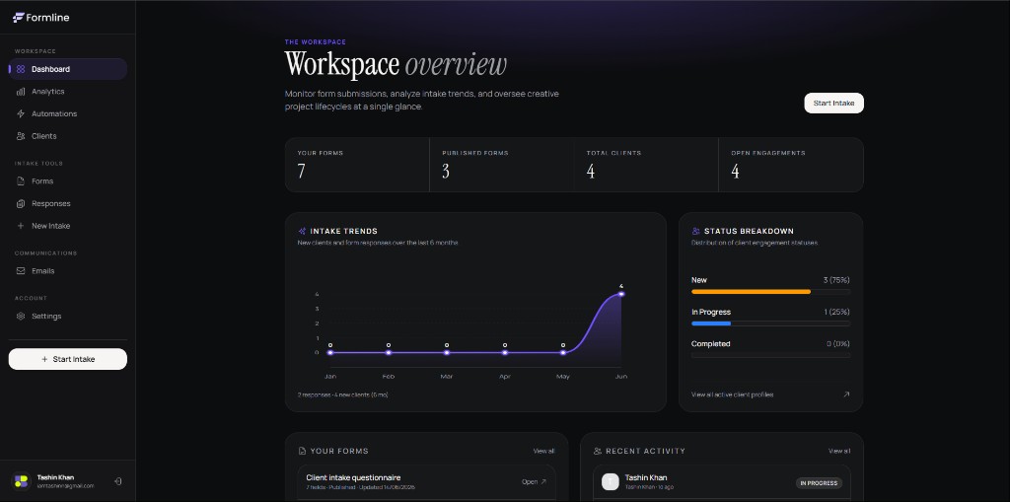This screenshot has height=502, width=1010.
Task: Click the '3 (75%)' New status value
Action: tap(836, 280)
